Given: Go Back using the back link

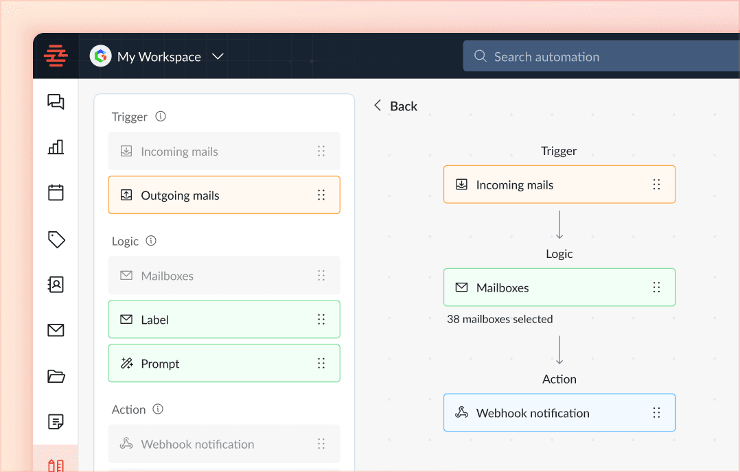Looking at the screenshot, I should [x=395, y=106].
